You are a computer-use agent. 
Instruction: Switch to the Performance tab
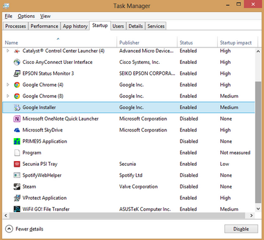point(44,26)
